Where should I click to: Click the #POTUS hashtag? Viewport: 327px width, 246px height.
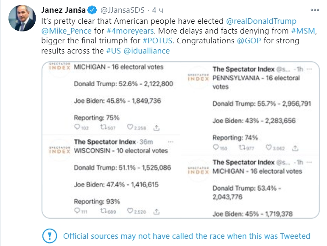[x=157, y=41]
